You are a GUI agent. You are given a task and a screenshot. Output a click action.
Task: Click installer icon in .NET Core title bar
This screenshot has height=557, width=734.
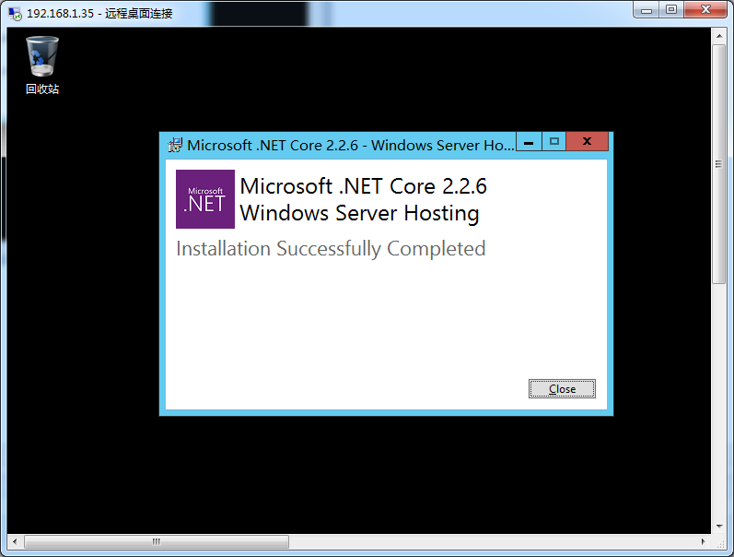(175, 145)
